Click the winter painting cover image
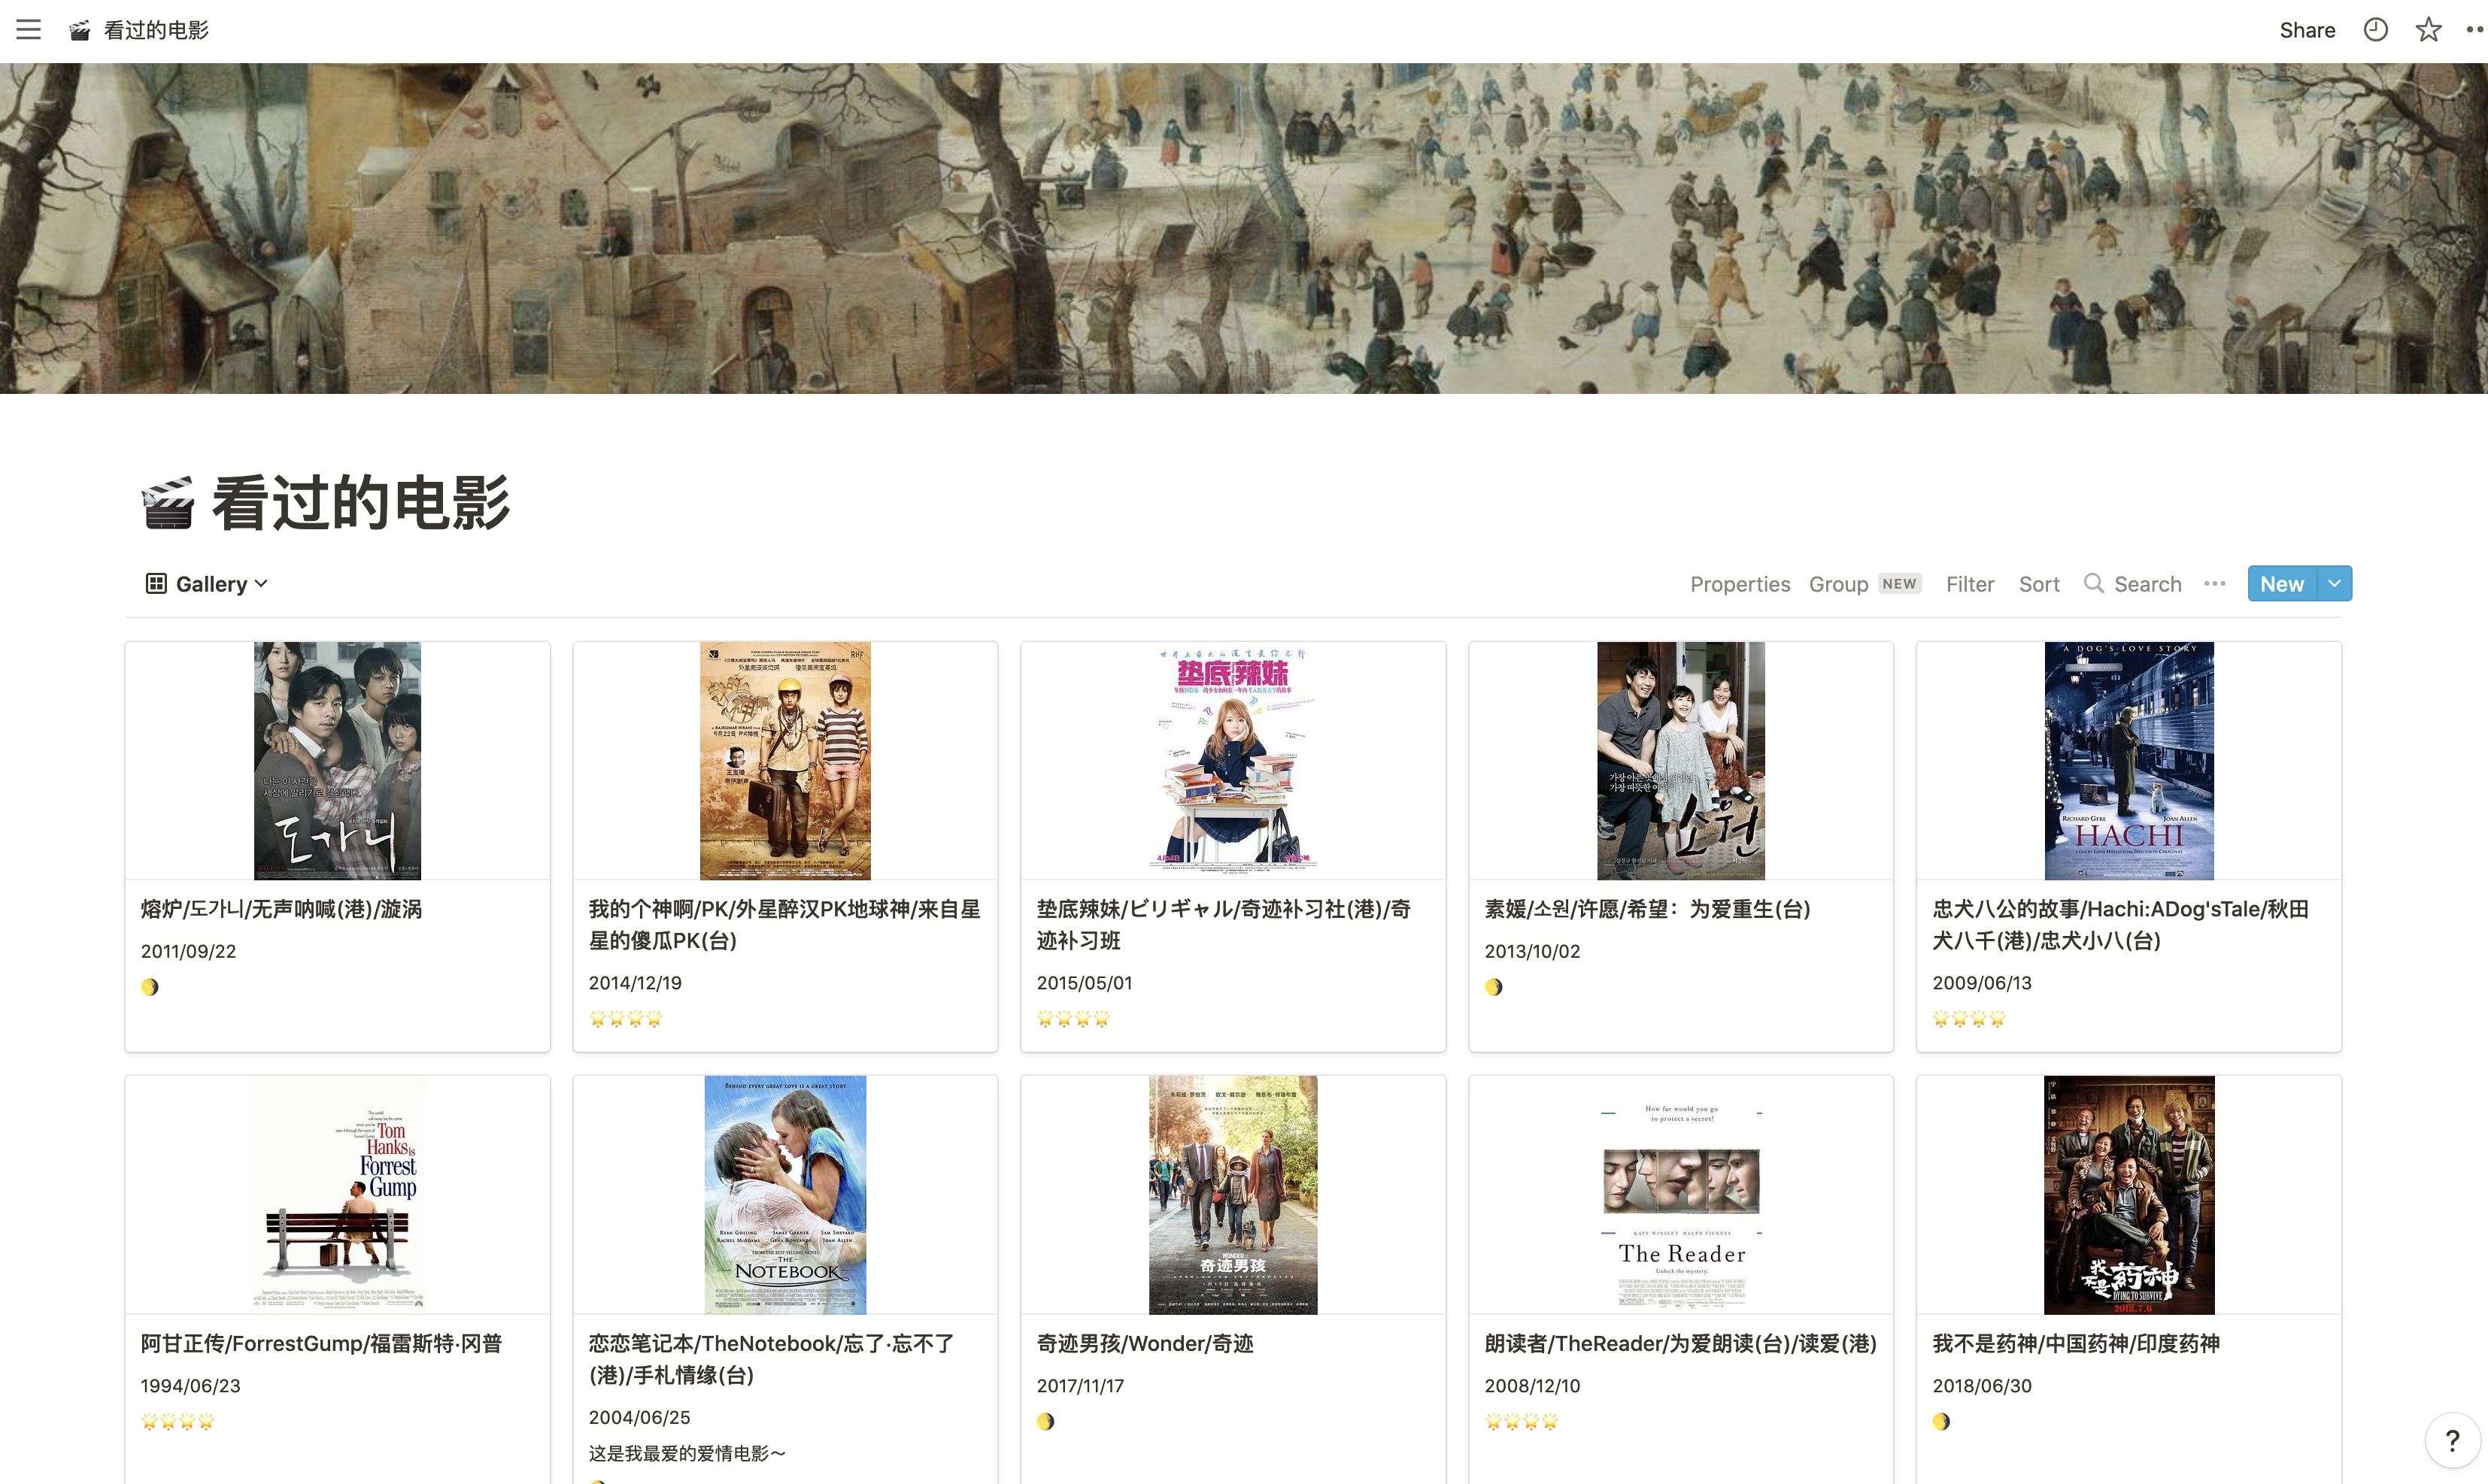Viewport: 2488px width, 1484px height. pos(1243,228)
